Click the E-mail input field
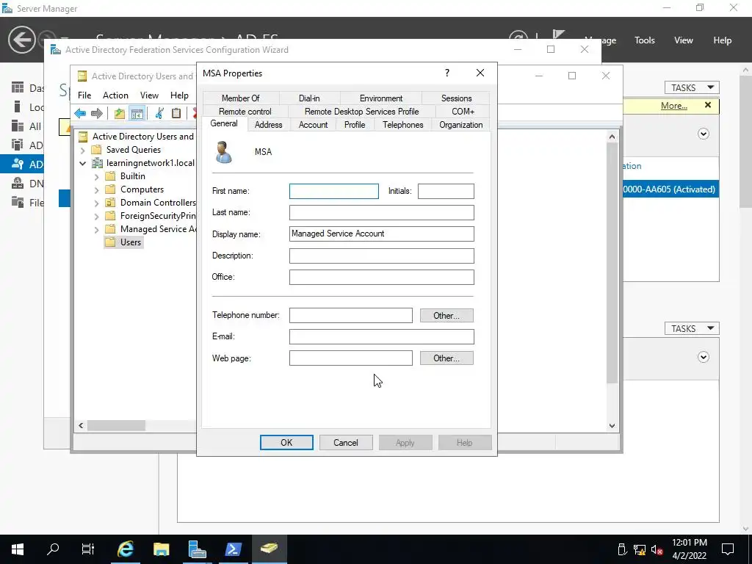 [x=381, y=336]
